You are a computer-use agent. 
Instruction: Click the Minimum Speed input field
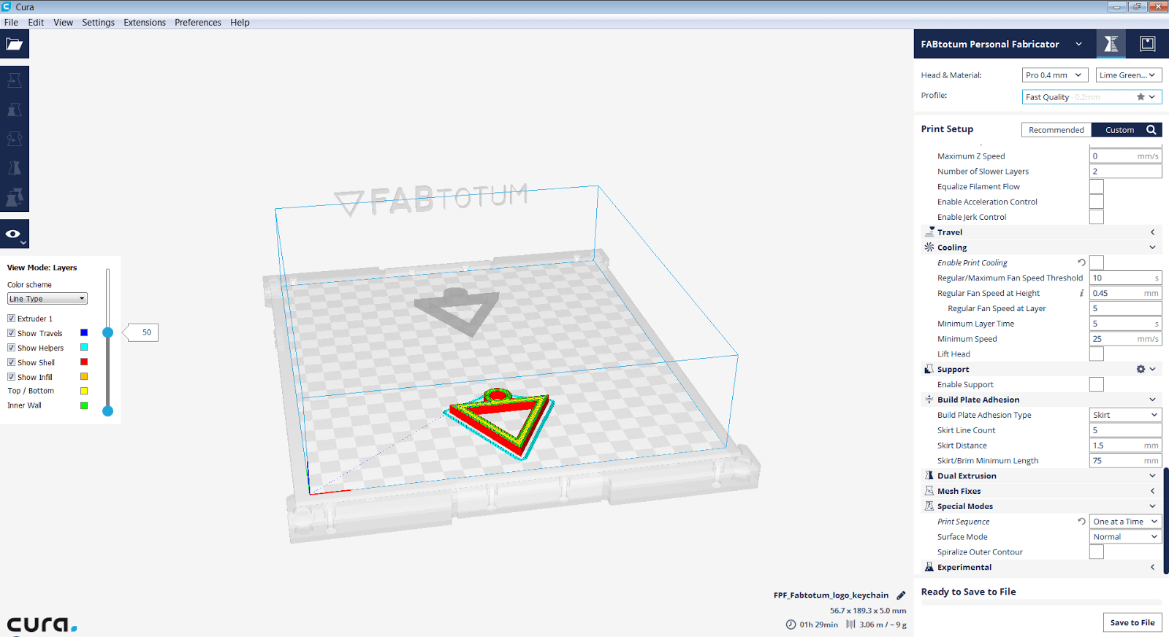[x=1125, y=339]
